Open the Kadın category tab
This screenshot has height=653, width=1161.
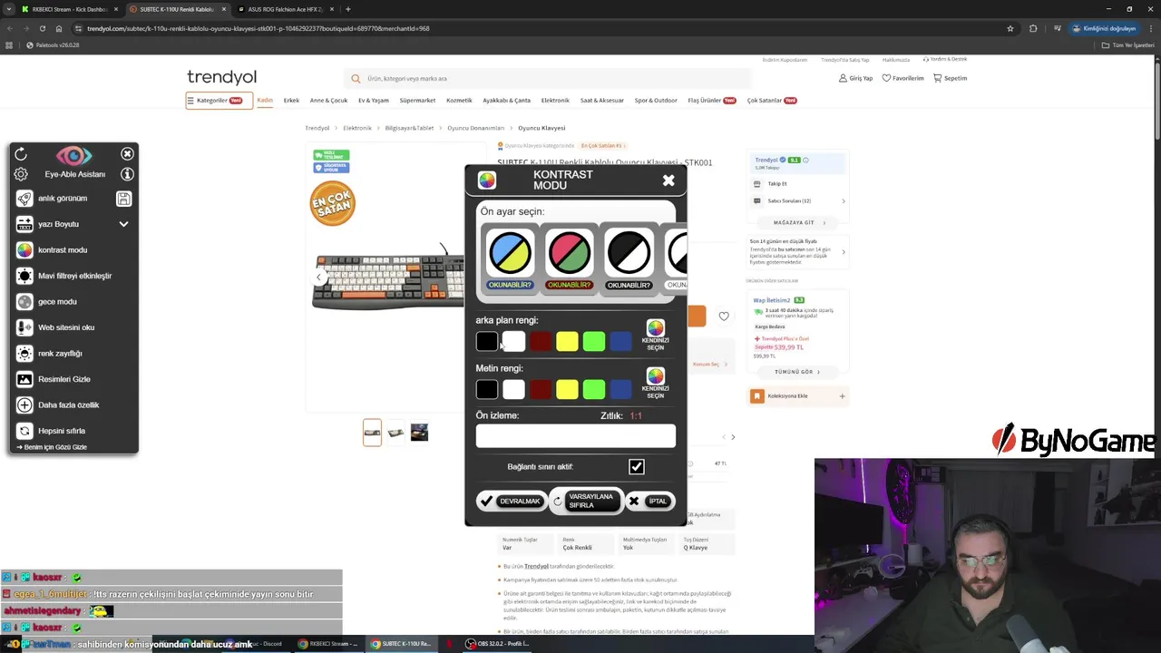[265, 101]
